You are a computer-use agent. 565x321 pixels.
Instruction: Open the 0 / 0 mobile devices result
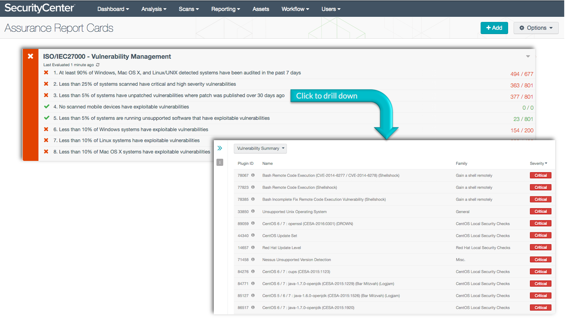click(528, 108)
